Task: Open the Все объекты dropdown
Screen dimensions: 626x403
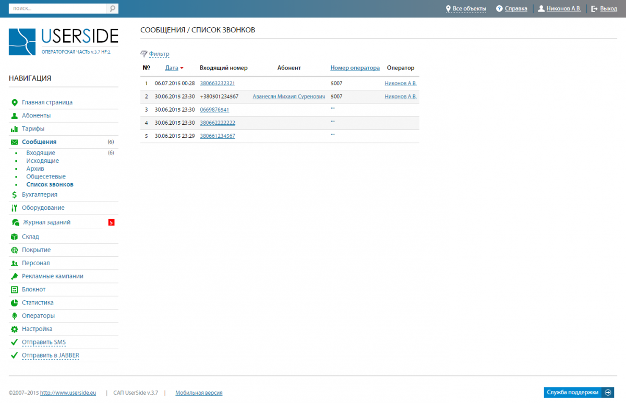Action: [x=469, y=9]
